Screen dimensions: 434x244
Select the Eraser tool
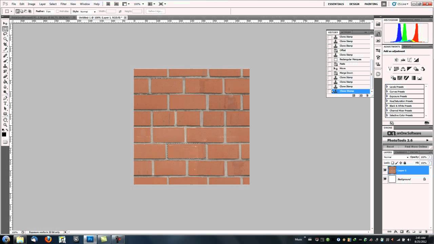point(5,76)
